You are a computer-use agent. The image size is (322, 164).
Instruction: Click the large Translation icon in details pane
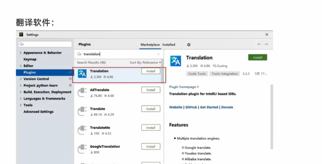[176, 61]
